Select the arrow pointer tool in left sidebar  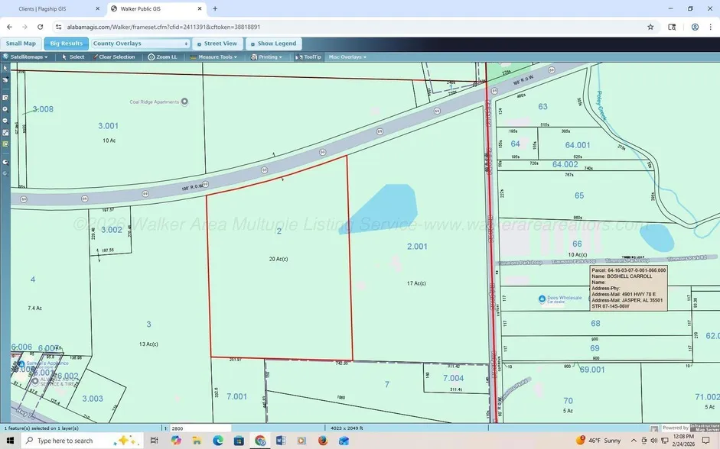(5, 68)
